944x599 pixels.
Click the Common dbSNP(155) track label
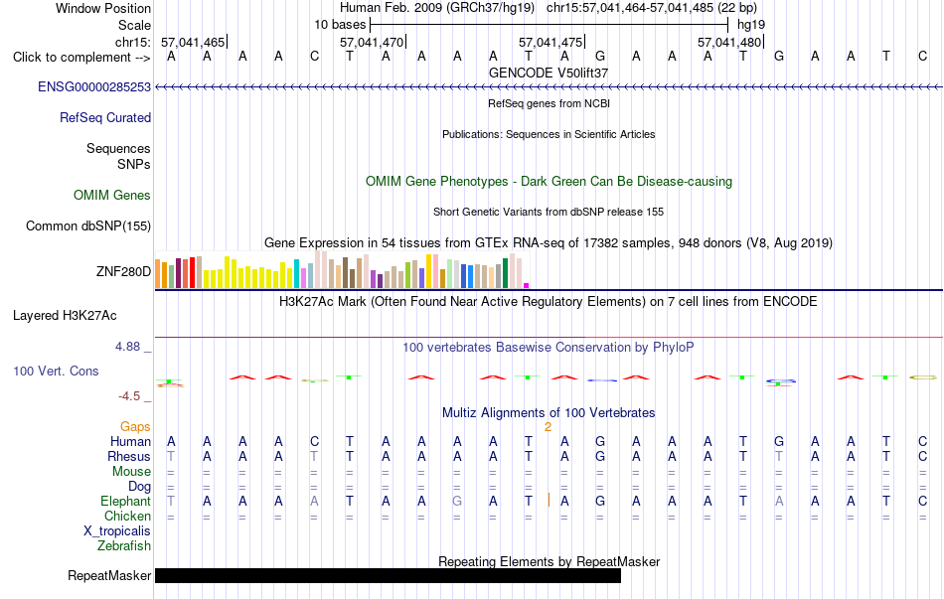pos(88,226)
